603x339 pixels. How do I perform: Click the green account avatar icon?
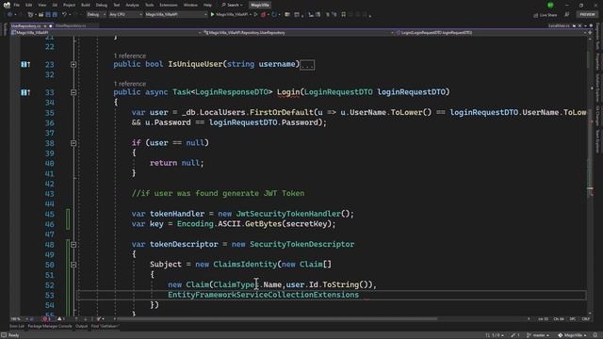coord(550,5)
